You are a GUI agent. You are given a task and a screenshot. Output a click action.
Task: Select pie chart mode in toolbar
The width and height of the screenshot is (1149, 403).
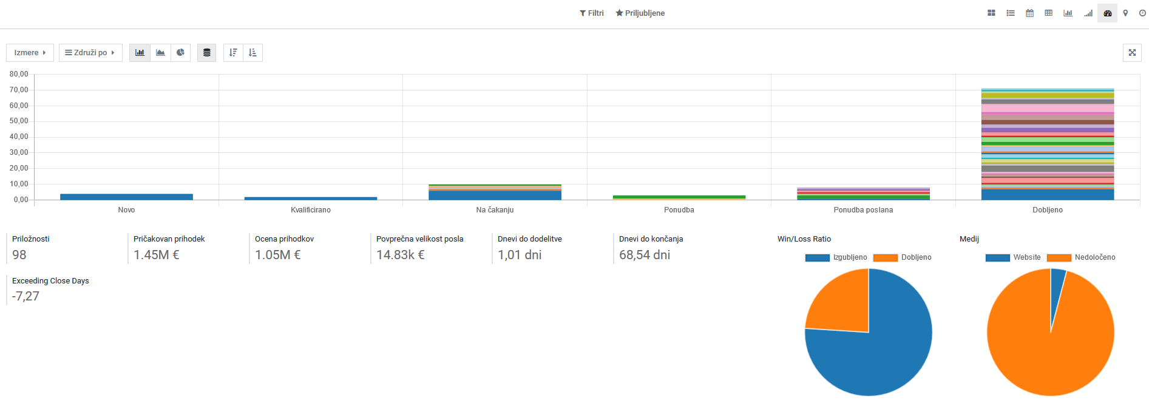coord(180,53)
